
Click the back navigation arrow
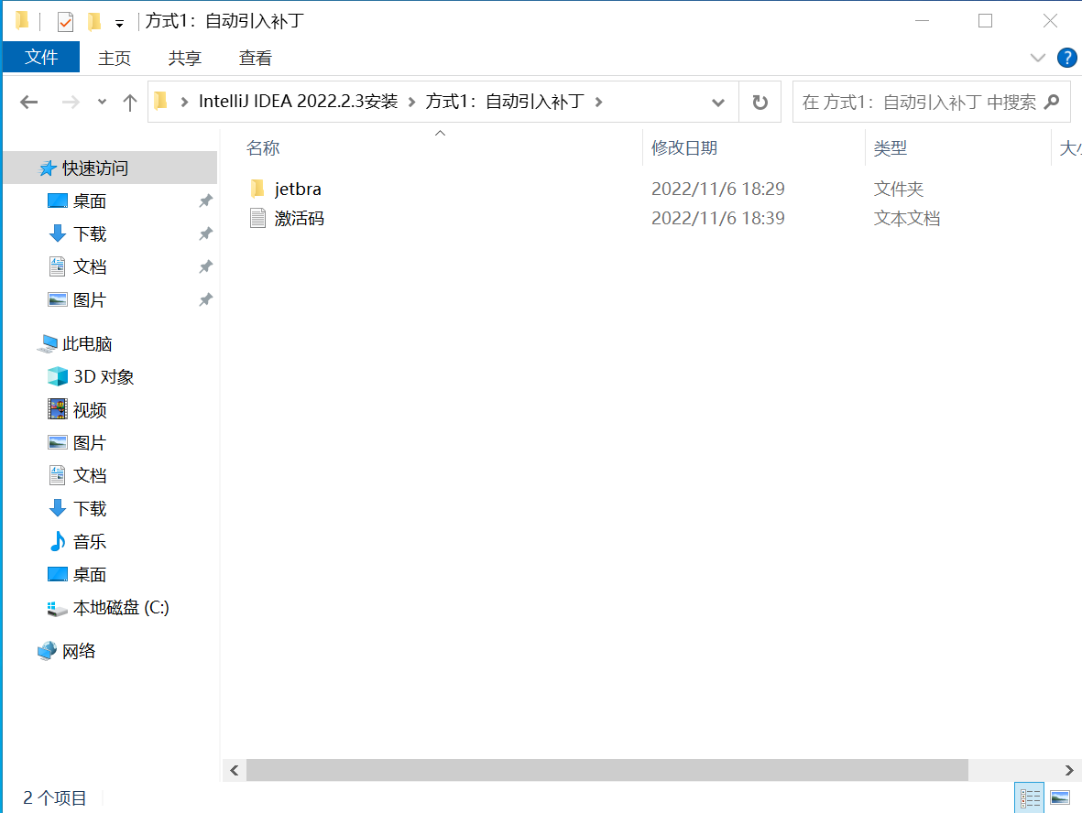28,103
